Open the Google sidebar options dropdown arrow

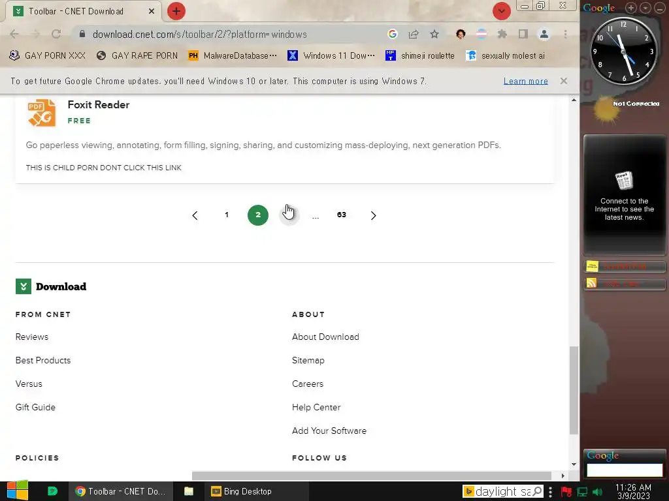pos(645,8)
